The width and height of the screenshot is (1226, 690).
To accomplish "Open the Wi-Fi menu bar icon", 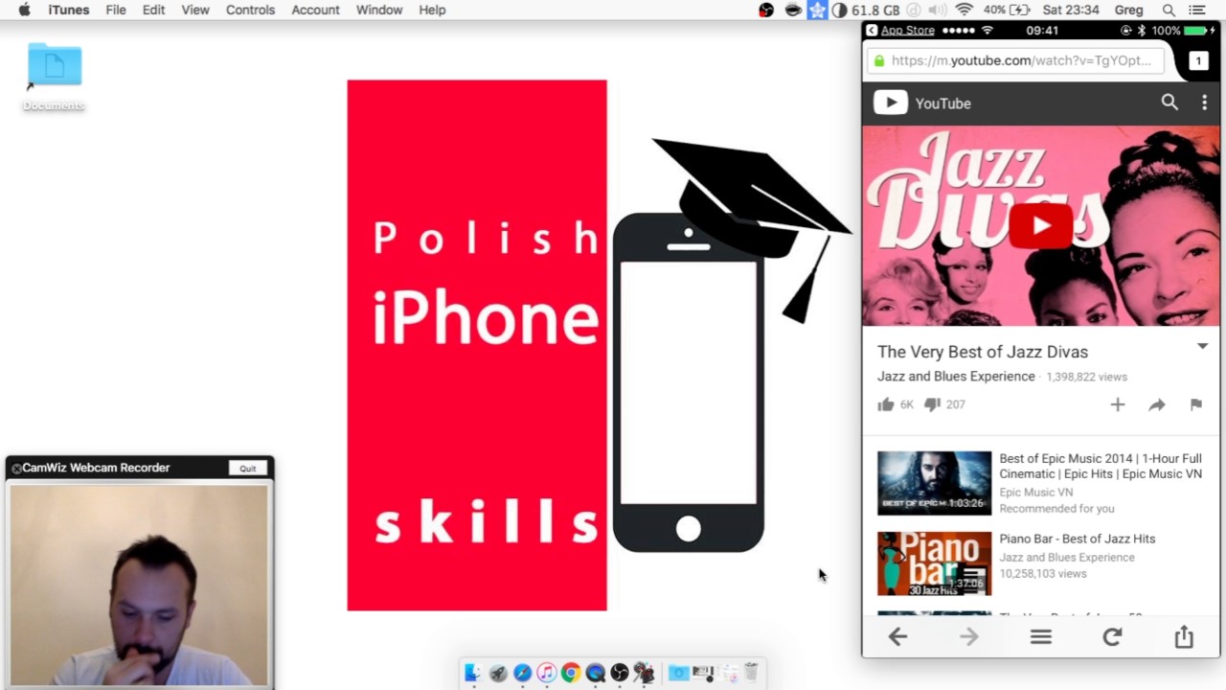I will coord(965,10).
